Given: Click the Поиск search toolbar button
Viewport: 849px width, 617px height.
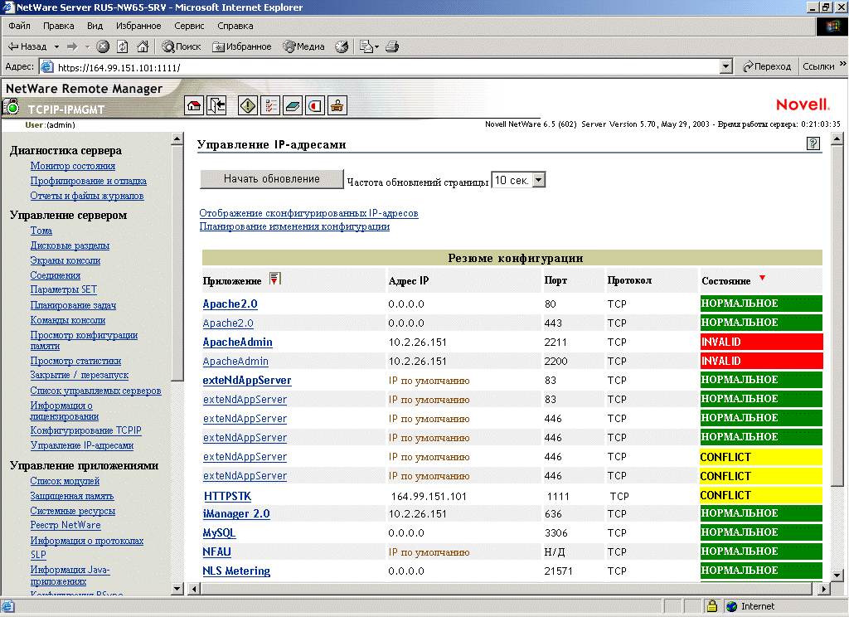Looking at the screenshot, I should coord(182,46).
